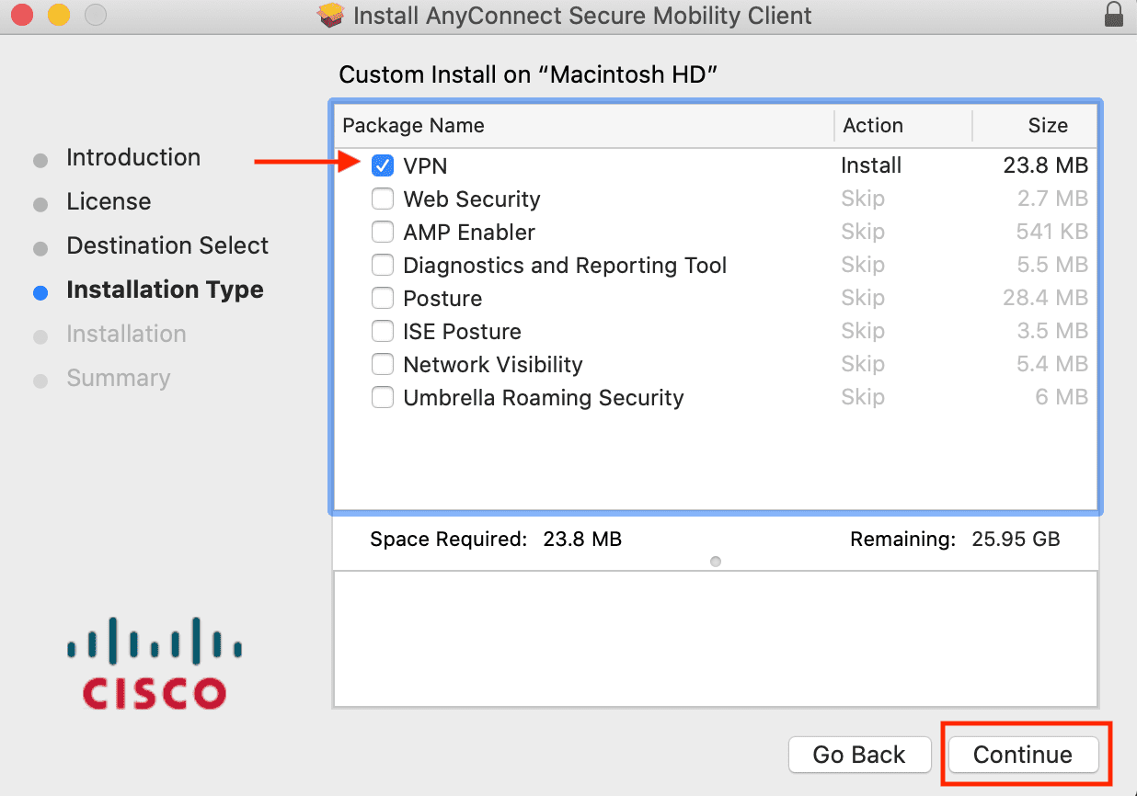
Task: Uncheck the VPN package checkbox
Action: (x=383, y=165)
